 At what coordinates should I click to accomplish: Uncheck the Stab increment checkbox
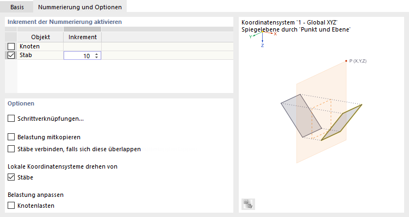pos(11,55)
